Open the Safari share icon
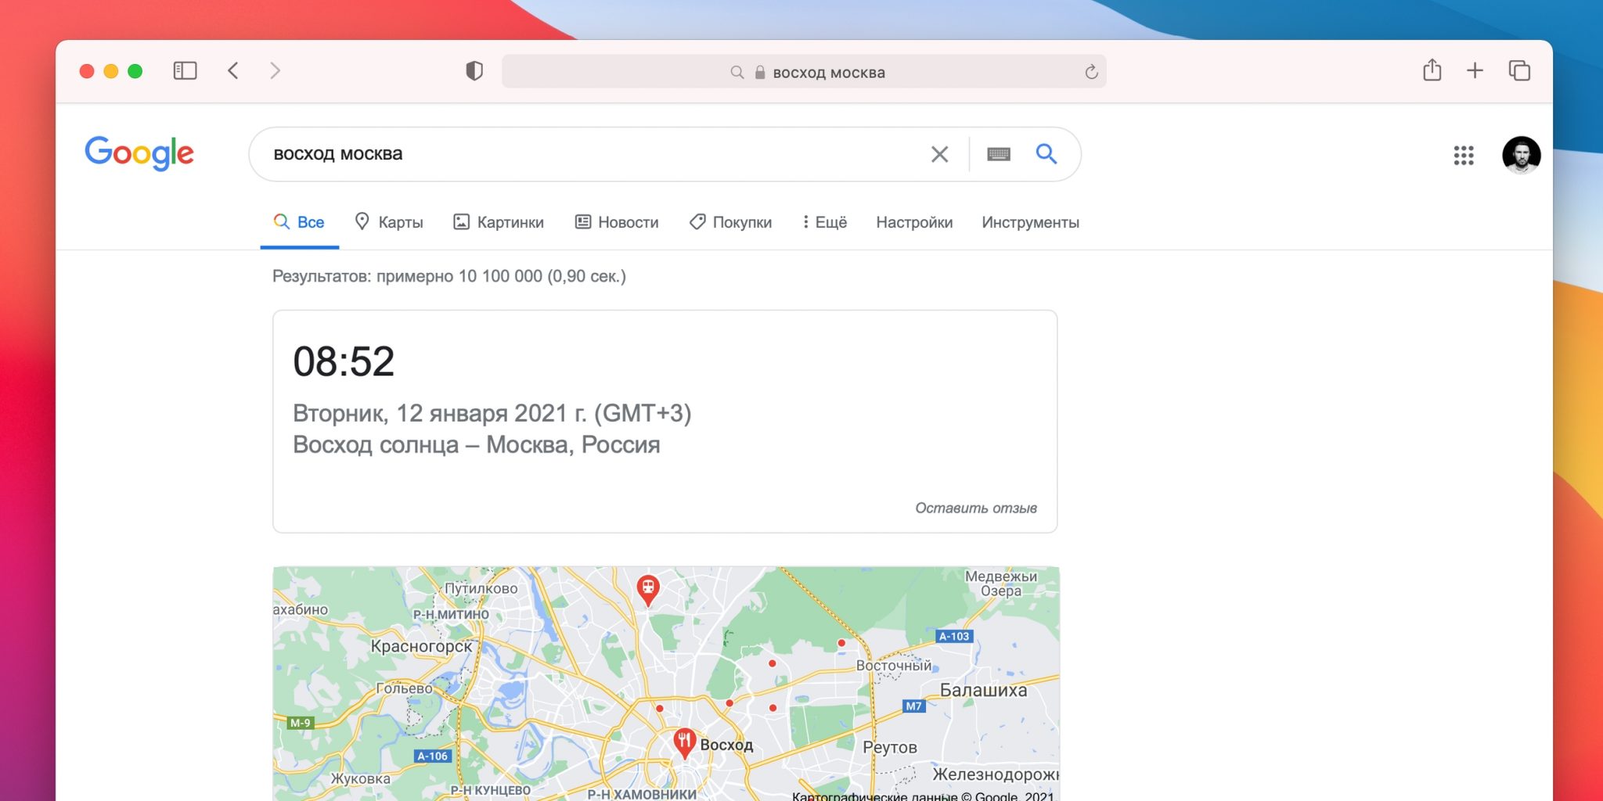The height and width of the screenshot is (801, 1603). tap(1432, 70)
